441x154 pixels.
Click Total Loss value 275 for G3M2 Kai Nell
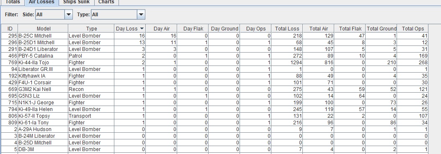(287, 89)
